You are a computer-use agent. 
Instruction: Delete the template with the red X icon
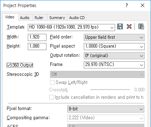129,26
